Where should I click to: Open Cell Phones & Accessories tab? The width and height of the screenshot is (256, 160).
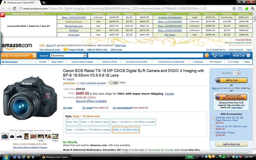171,62
